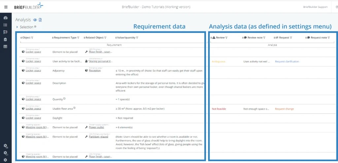Image resolution: width=338 pixels, height=163 pixels.
Task: Expand the Selection section chevron
Action: coord(17,27)
